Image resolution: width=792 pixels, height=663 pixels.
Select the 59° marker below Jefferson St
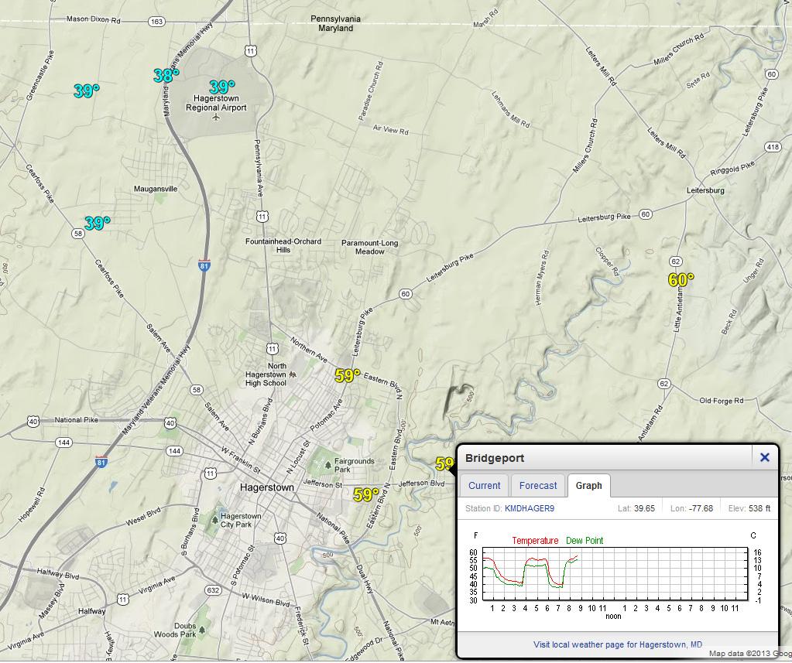tap(365, 494)
